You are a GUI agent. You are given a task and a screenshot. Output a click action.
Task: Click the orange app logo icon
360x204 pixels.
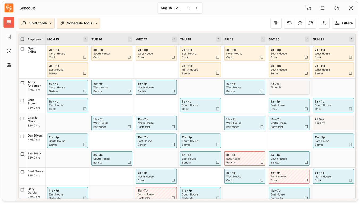coord(9,8)
